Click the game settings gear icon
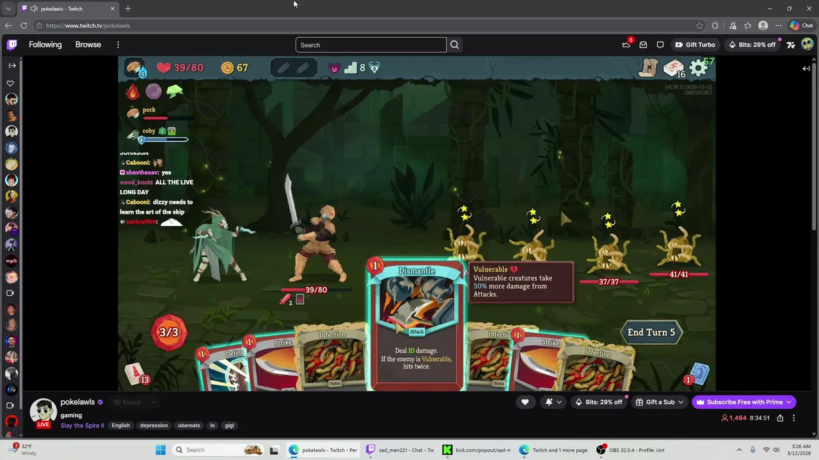 tap(699, 68)
